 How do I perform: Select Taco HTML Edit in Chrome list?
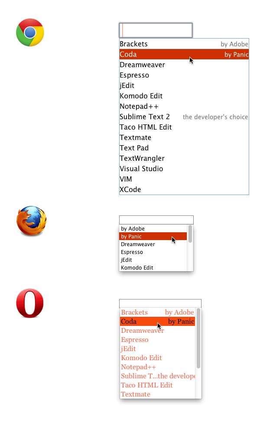pyautogui.click(x=184, y=127)
